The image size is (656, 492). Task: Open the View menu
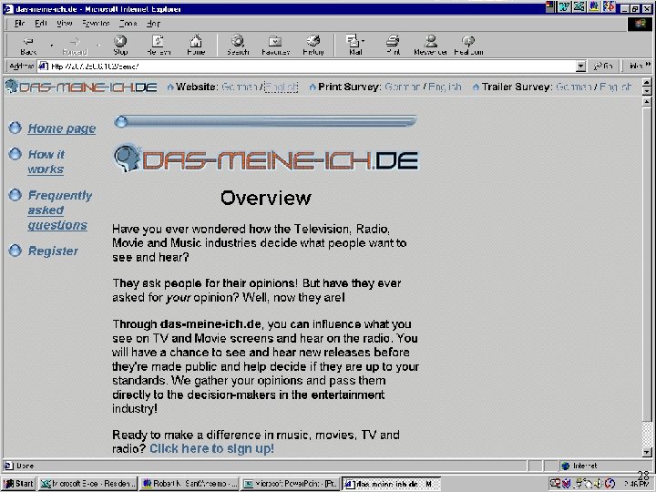click(65, 24)
